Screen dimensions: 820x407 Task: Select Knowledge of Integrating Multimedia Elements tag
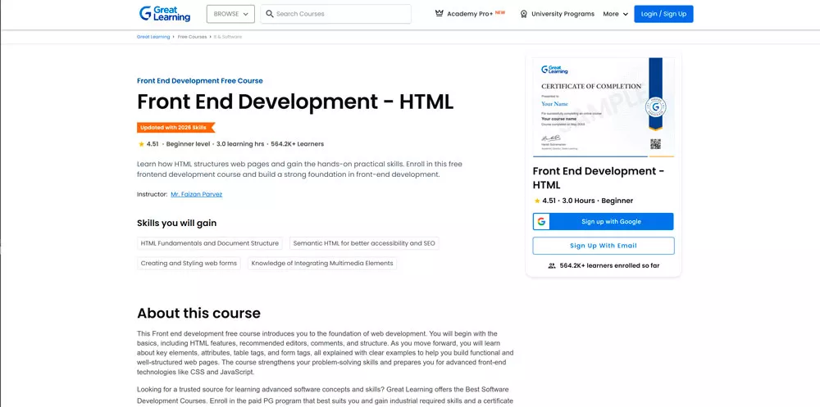pyautogui.click(x=322, y=264)
